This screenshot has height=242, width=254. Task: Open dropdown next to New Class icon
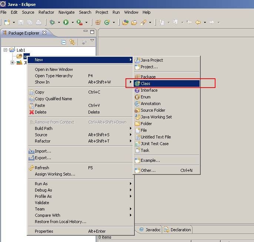[x=114, y=22]
